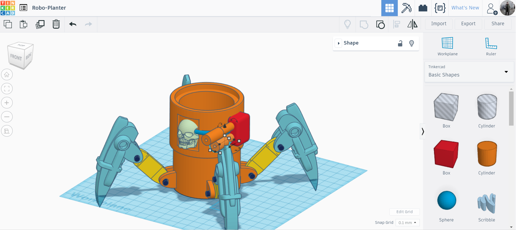Duplicate and repeat the selection
The image size is (516, 230).
click(40, 24)
